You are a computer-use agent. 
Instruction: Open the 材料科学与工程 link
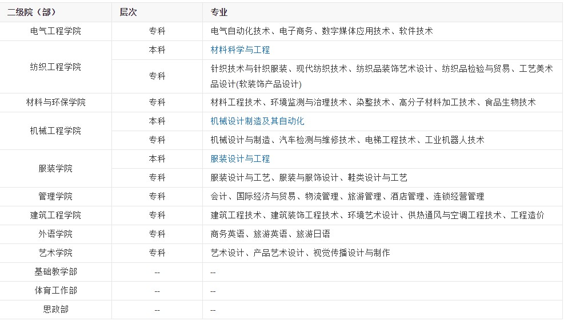tap(240, 50)
